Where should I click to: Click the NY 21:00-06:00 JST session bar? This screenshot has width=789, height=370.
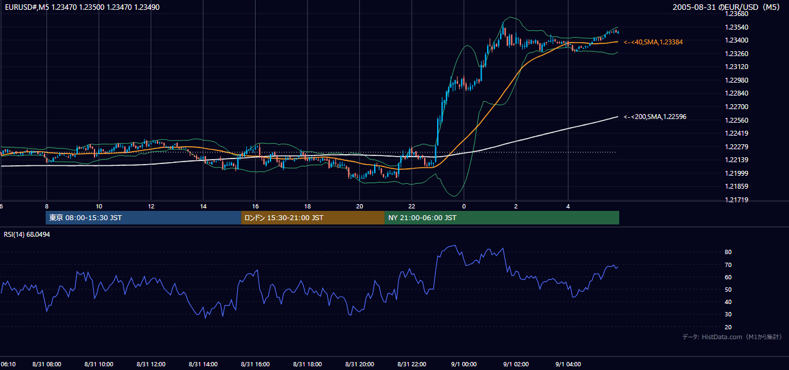click(502, 218)
